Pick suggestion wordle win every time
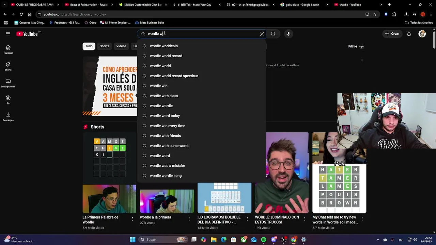The height and width of the screenshot is (245, 436). tap(201, 126)
